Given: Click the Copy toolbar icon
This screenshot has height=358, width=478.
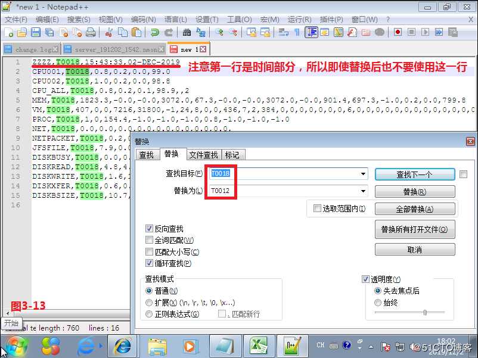Looking at the screenshot, I should click(x=123, y=32).
